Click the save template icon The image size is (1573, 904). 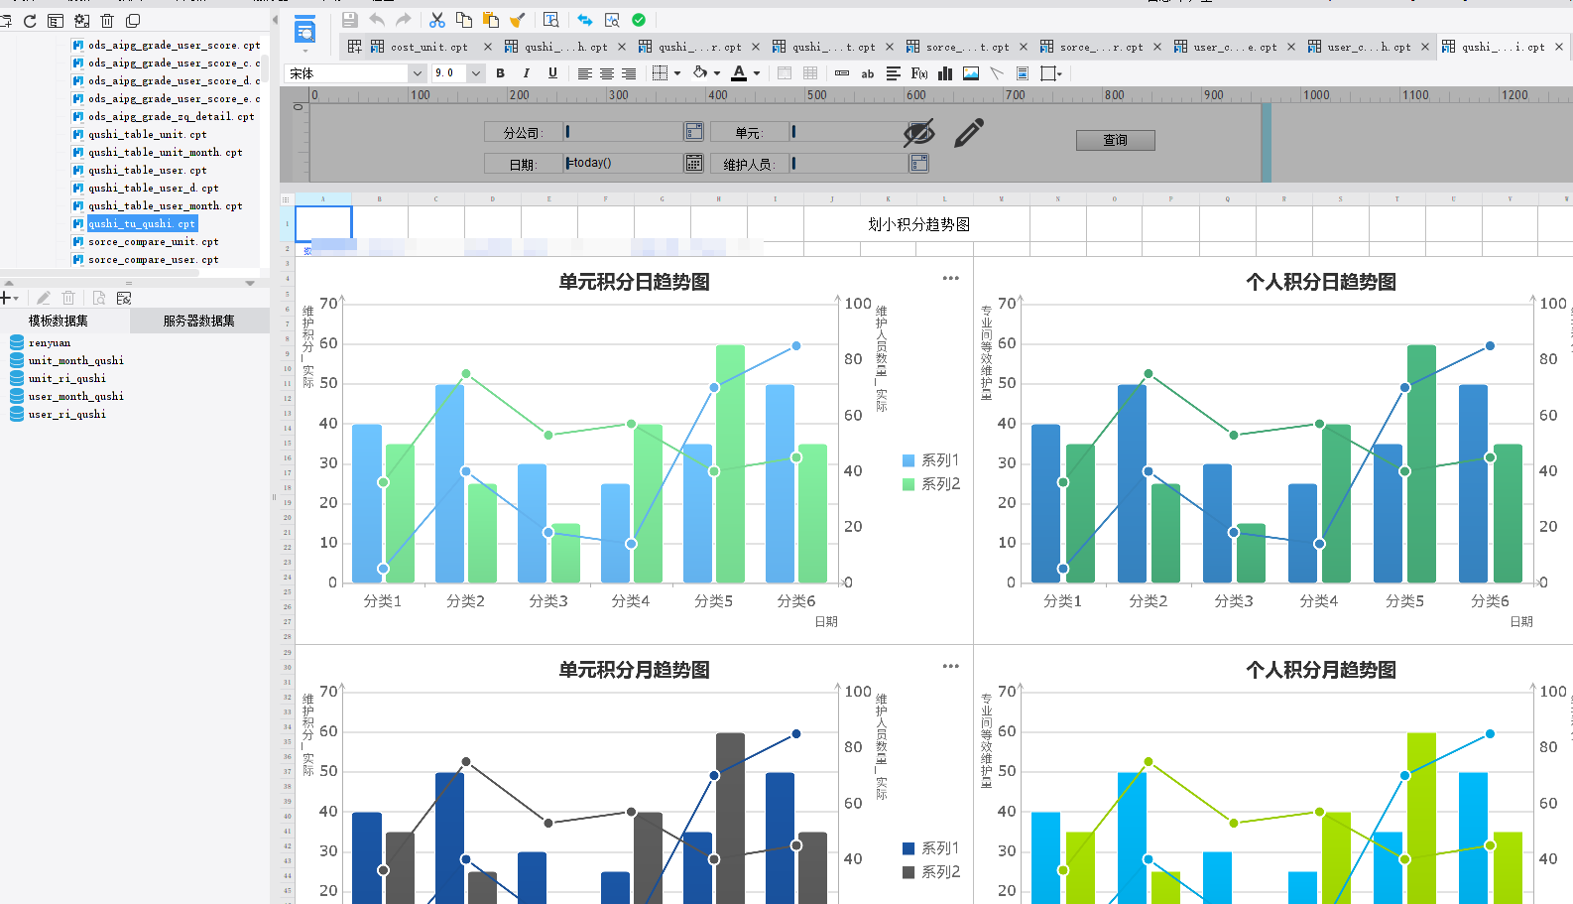[x=349, y=20]
